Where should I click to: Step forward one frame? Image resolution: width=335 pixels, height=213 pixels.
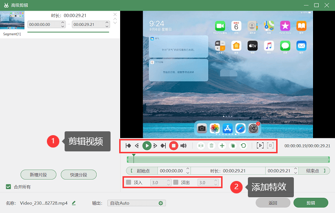(155, 146)
